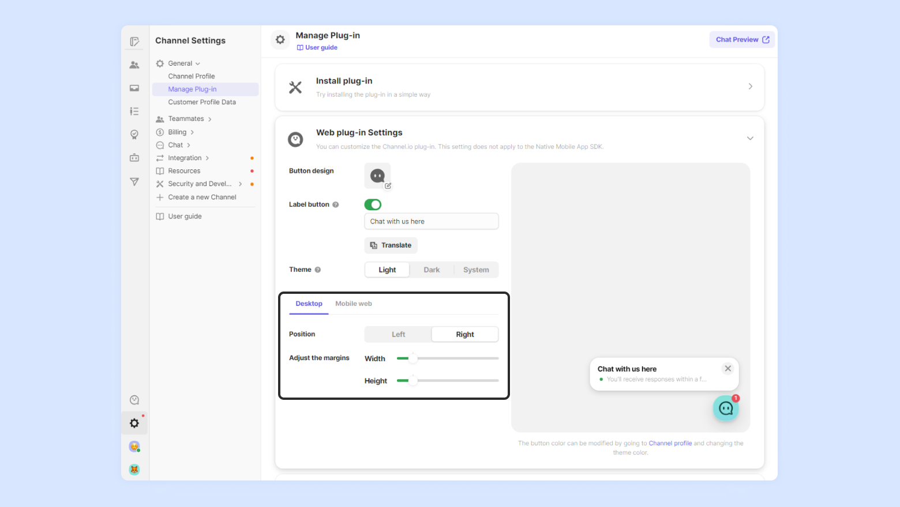Switch to the Mobile web tab
The width and height of the screenshot is (900, 507).
coord(354,304)
